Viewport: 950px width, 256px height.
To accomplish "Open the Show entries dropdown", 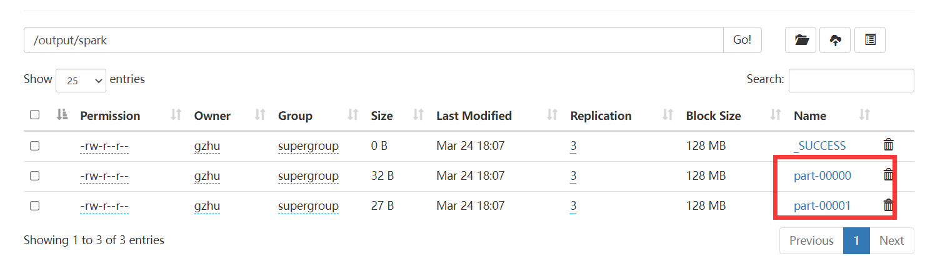I will click(x=81, y=81).
